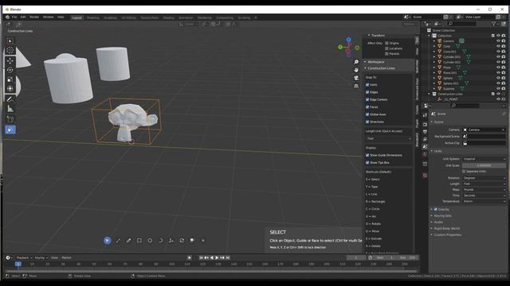The width and height of the screenshot is (510, 286).
Task: Select the Annotate pencil tool
Action: (10, 99)
